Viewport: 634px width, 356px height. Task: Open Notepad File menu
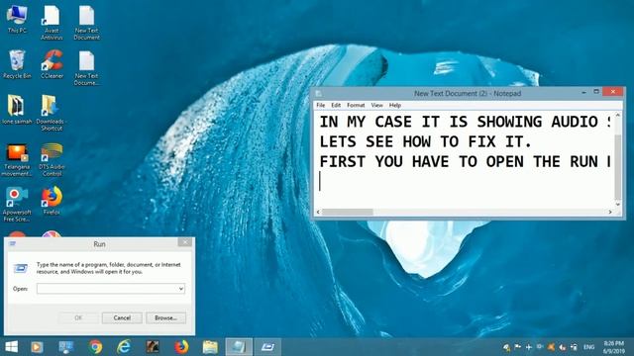(x=321, y=105)
